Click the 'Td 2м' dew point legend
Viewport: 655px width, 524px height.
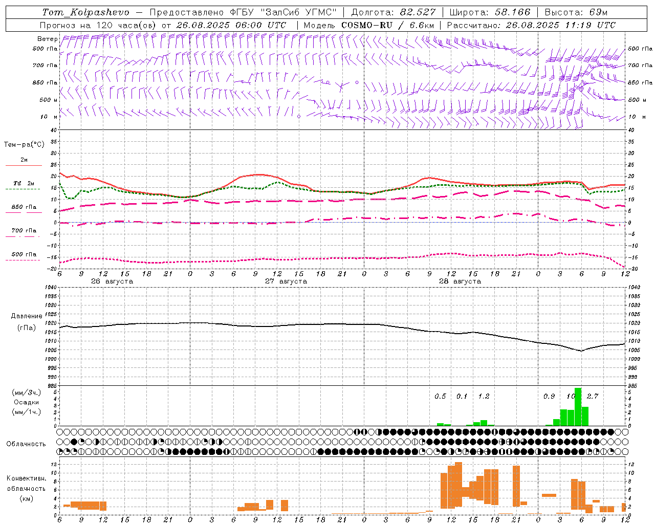point(24,183)
